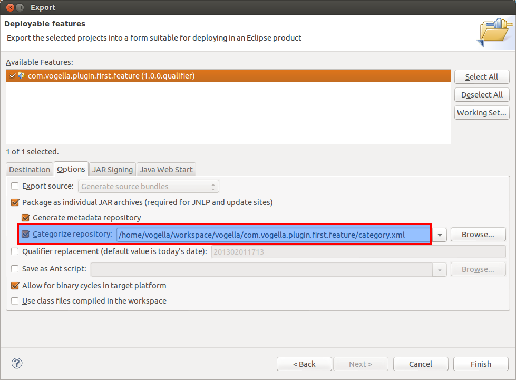Select the Options tab
The width and height of the screenshot is (516, 380).
point(71,169)
